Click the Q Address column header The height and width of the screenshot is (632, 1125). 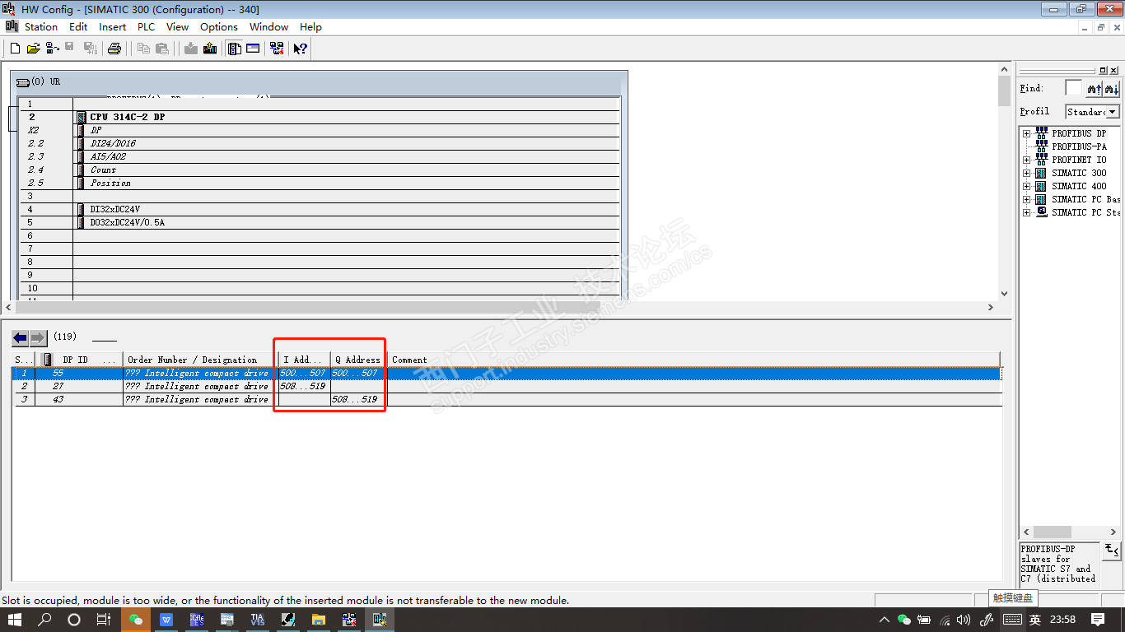click(358, 360)
